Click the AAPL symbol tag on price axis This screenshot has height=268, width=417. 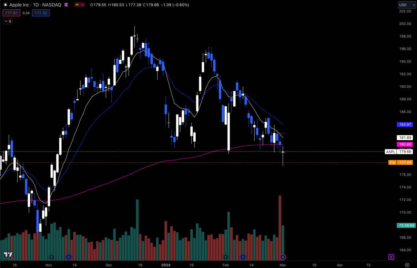click(x=391, y=152)
